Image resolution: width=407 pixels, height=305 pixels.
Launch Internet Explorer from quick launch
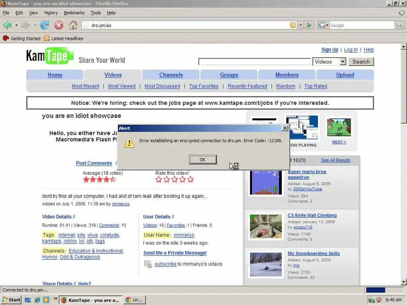point(37,300)
